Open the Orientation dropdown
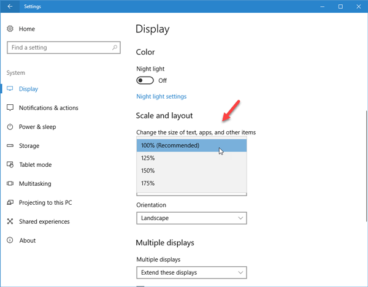This screenshot has width=368, height=287. [191, 218]
